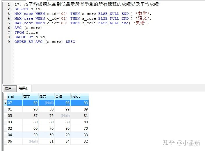Click line number 6 in the gutter
The width and height of the screenshot is (205, 151).
[x=9, y=28]
